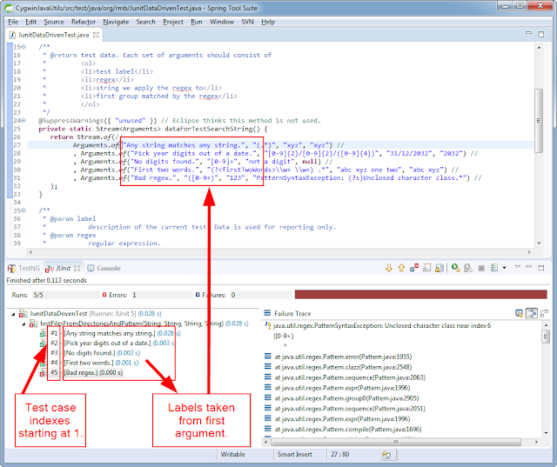Open the Edit menu
This screenshot has height=467, width=557.
[31, 22]
